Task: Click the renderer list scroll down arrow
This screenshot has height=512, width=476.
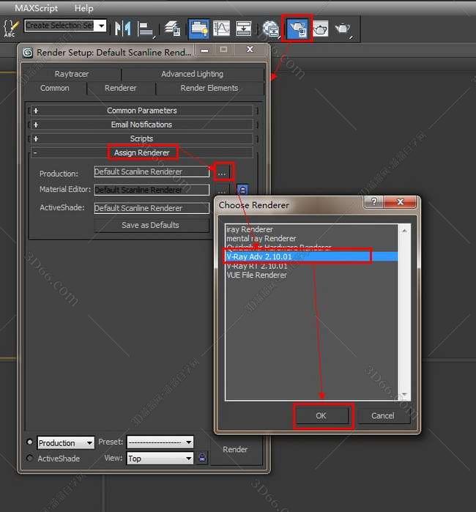Action: pyautogui.click(x=404, y=395)
